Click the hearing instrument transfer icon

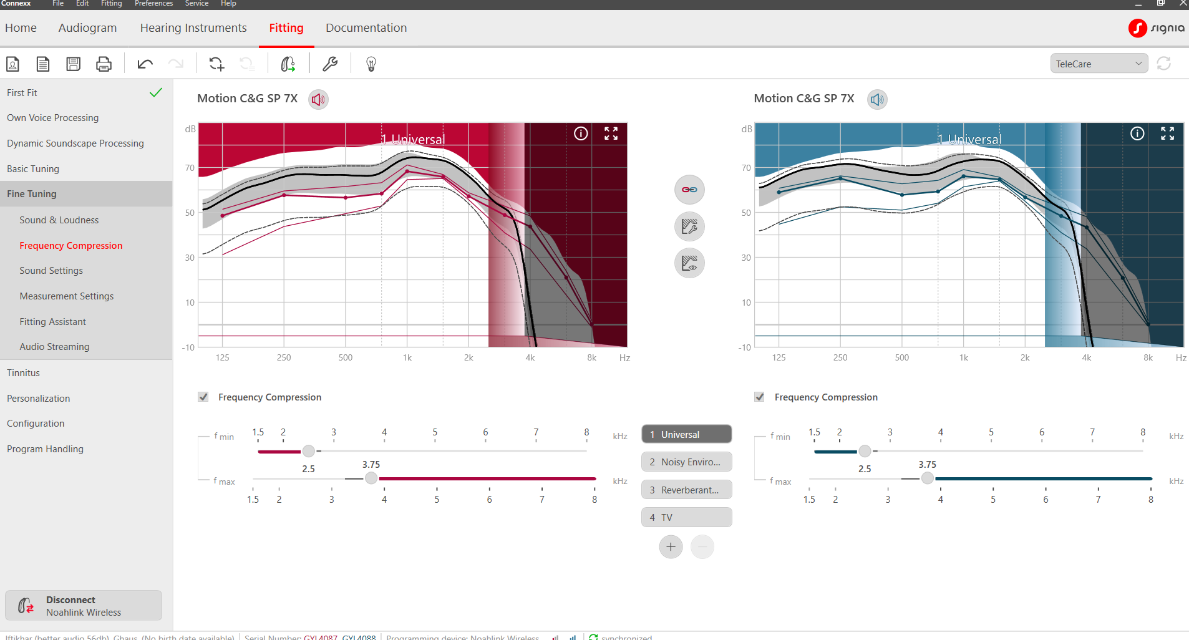[288, 64]
